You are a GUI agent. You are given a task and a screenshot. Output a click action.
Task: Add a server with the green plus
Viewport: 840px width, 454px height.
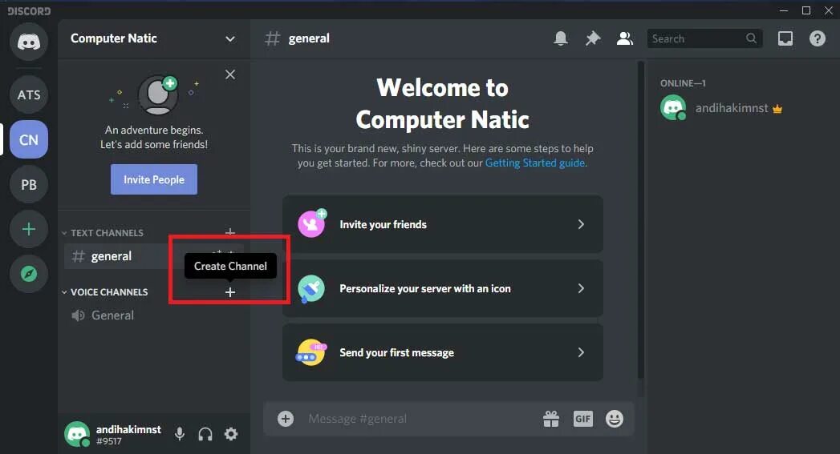[29, 230]
